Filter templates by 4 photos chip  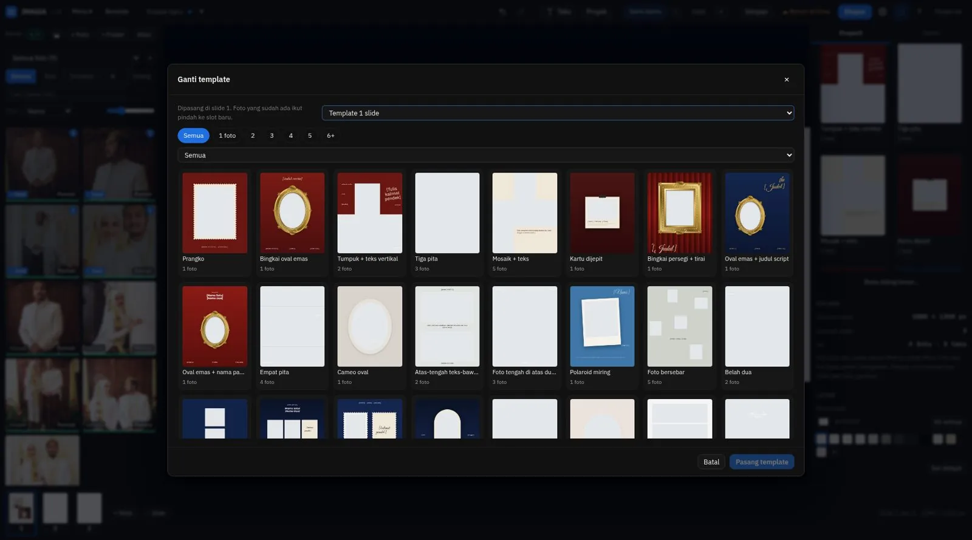pos(290,135)
